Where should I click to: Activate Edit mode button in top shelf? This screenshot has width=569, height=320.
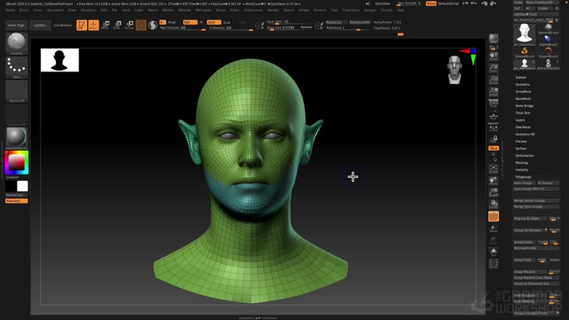coord(81,25)
